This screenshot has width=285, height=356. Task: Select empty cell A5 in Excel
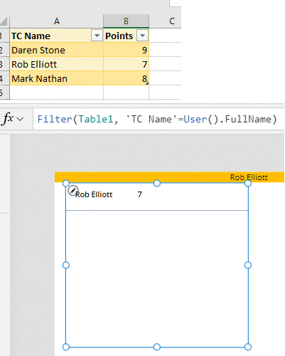pos(56,93)
